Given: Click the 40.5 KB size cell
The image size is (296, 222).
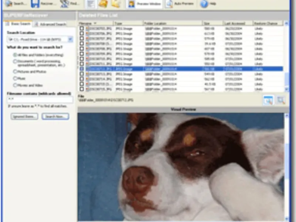Looking at the screenshot, I should click(x=210, y=84).
